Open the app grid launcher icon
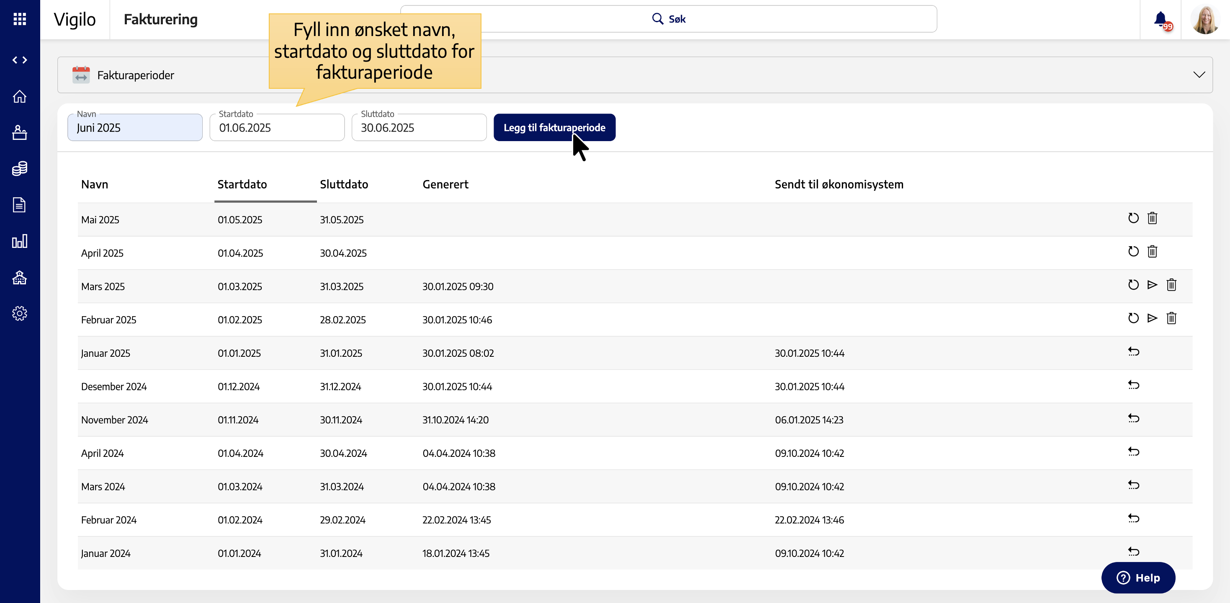Viewport: 1230px width, 603px height. tap(20, 19)
